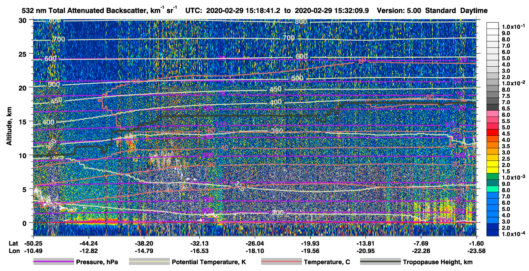Click the 'Daytime' label in the title
529x271 pixels.
[x=474, y=11]
